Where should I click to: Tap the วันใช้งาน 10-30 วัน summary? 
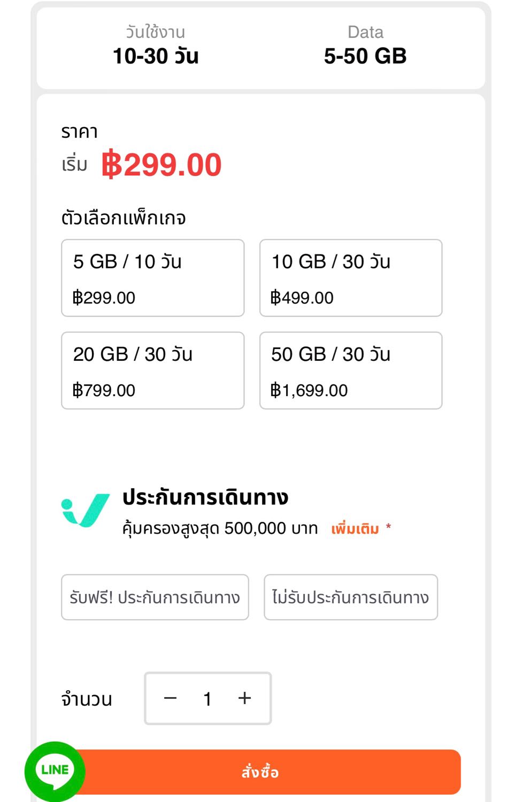(x=156, y=45)
